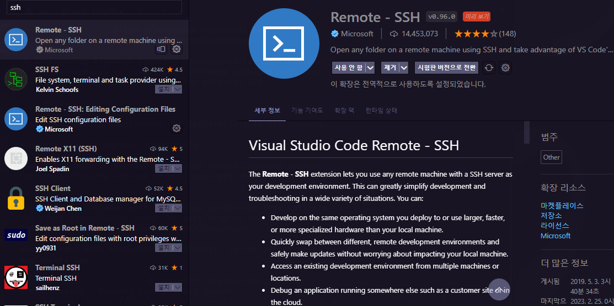Install Save as Root in Remote - SSH

point(164,248)
